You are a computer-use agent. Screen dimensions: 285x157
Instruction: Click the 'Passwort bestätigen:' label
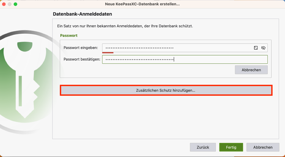[82, 59]
